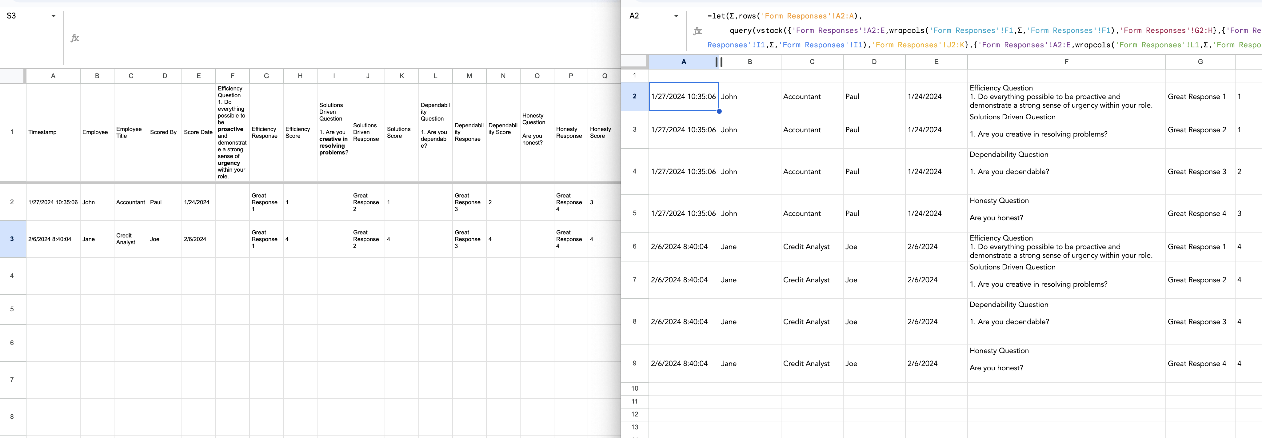Screen dimensions: 1262x438
Task: Select row 3 header in left sheet
Action: coord(12,239)
